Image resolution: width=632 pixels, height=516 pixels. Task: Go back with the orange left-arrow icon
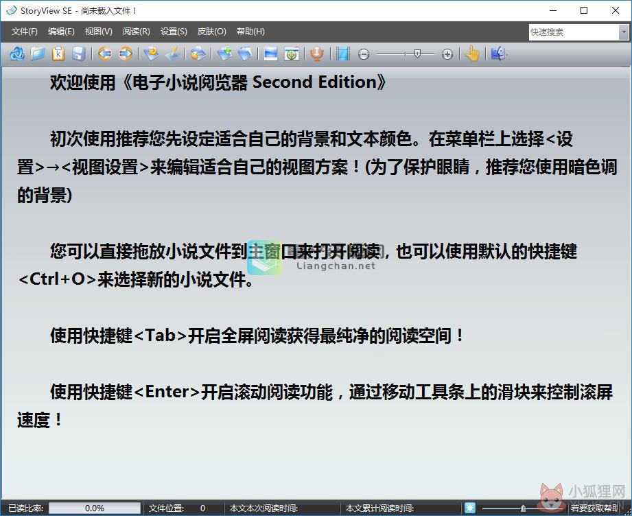[105, 54]
